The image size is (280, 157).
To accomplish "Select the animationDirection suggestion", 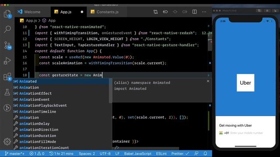I will [61, 130].
